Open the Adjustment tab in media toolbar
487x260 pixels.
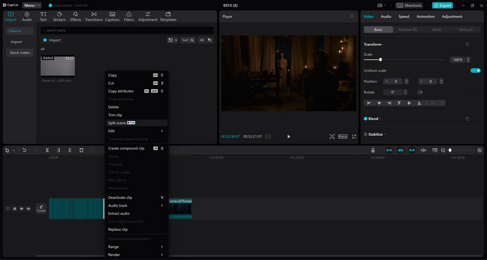click(x=147, y=16)
